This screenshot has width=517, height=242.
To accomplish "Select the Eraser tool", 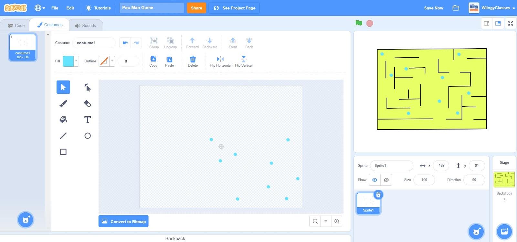I will pyautogui.click(x=88, y=103).
